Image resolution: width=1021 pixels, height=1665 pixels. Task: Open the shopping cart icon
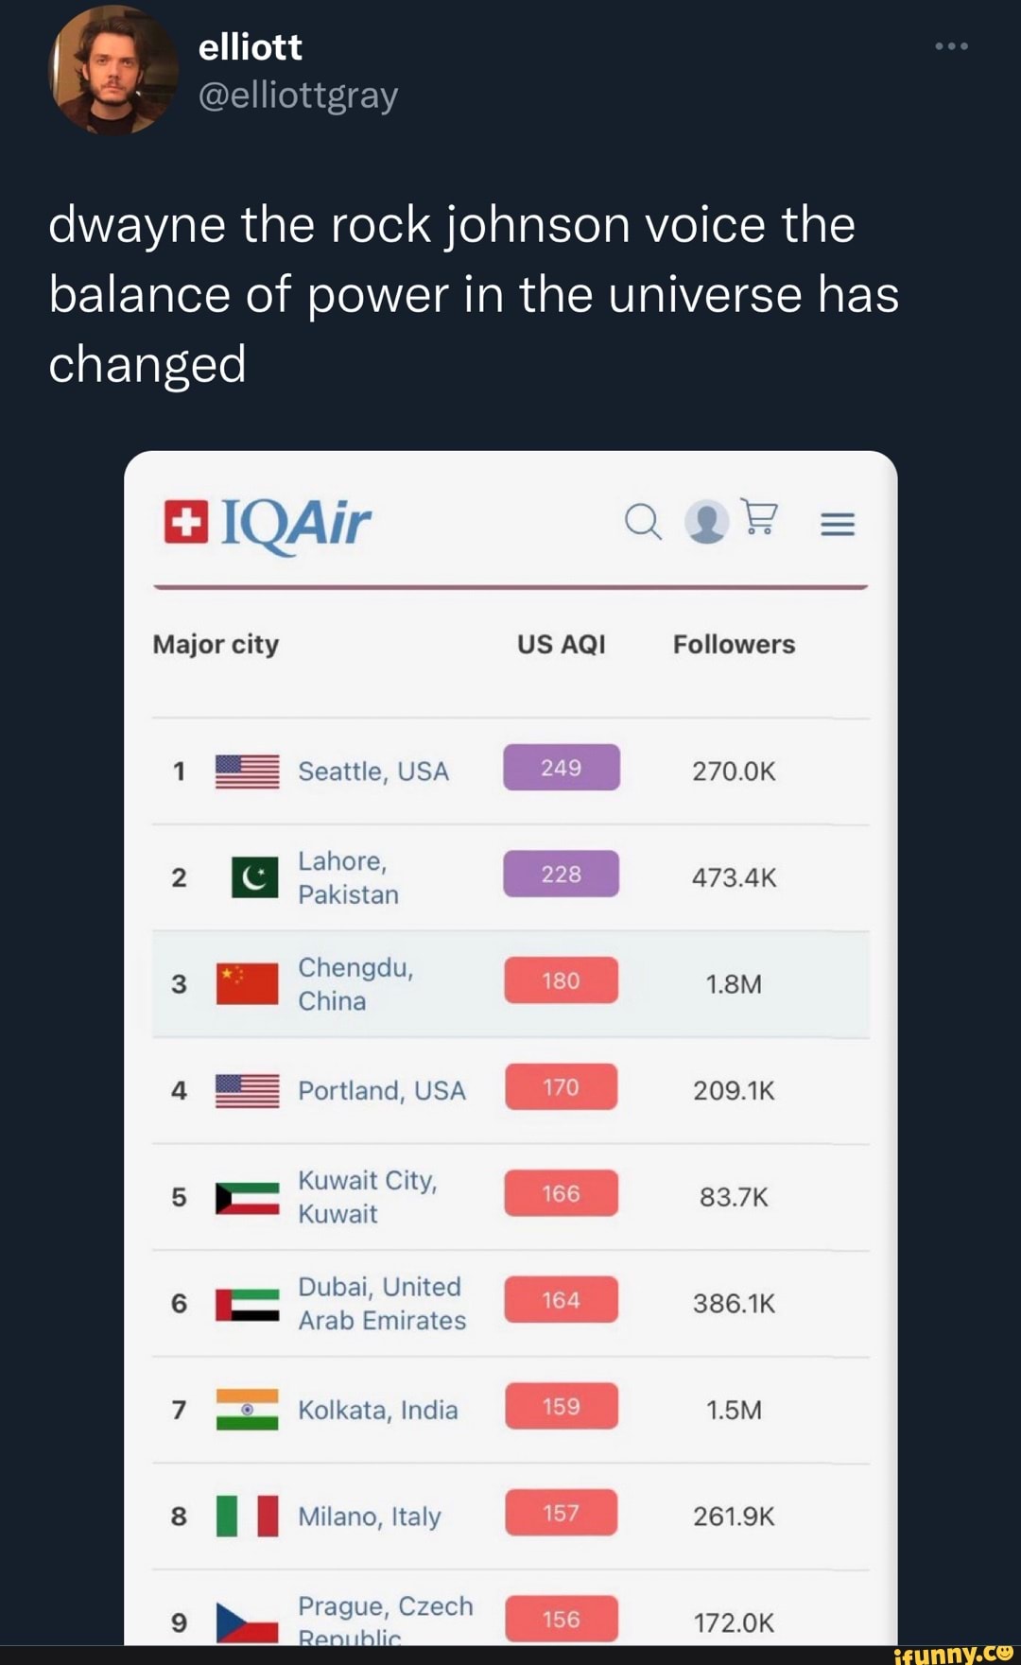coord(760,518)
